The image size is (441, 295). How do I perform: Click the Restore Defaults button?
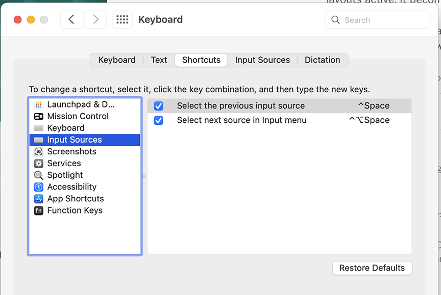click(372, 268)
